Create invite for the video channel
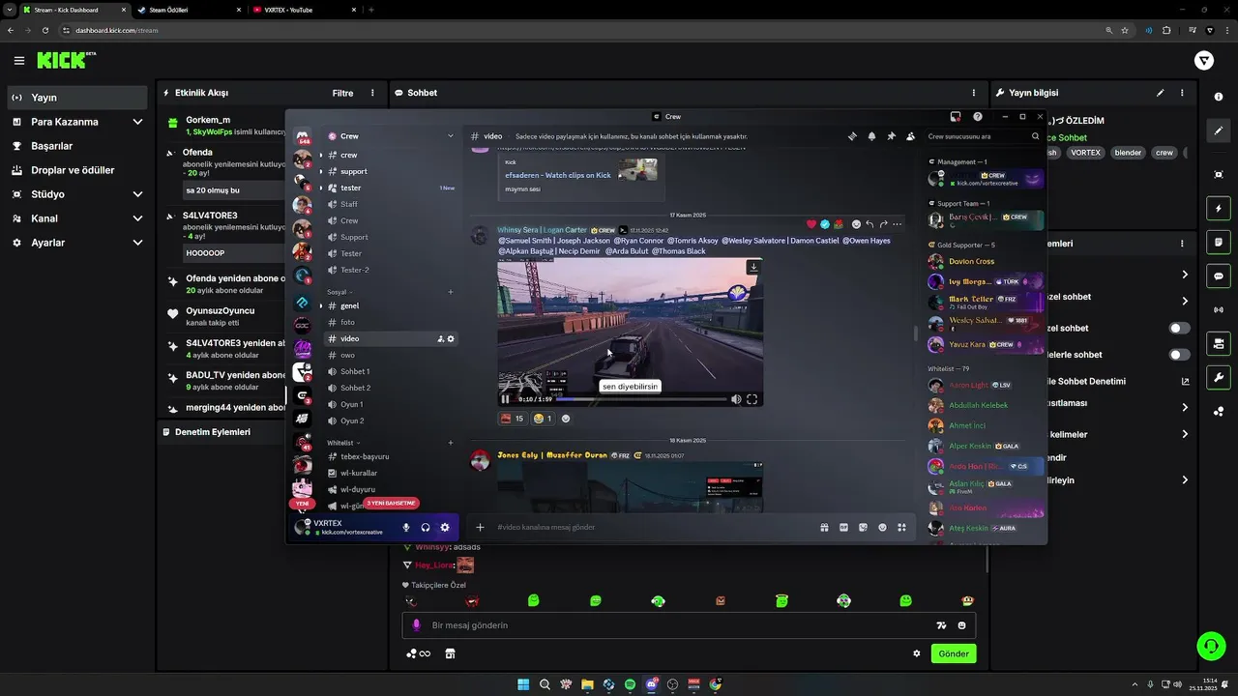1238x696 pixels. coord(440,338)
